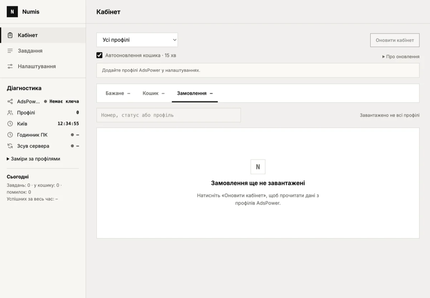Click the Оновити кабінет button

tap(395, 40)
